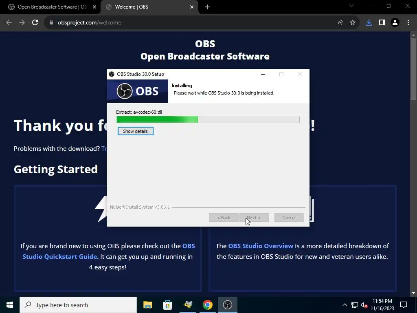Go back in browser history
417x313 pixels.
click(x=9, y=23)
